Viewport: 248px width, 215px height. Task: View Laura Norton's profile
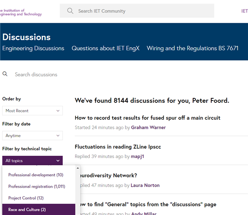(x=145, y=185)
